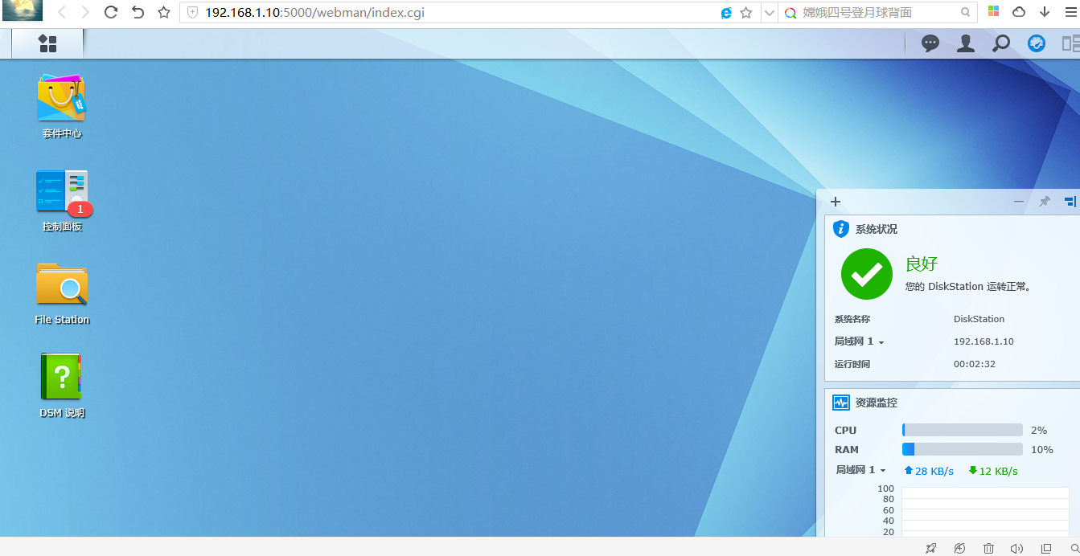Click the 系统状况 widget title

877,229
